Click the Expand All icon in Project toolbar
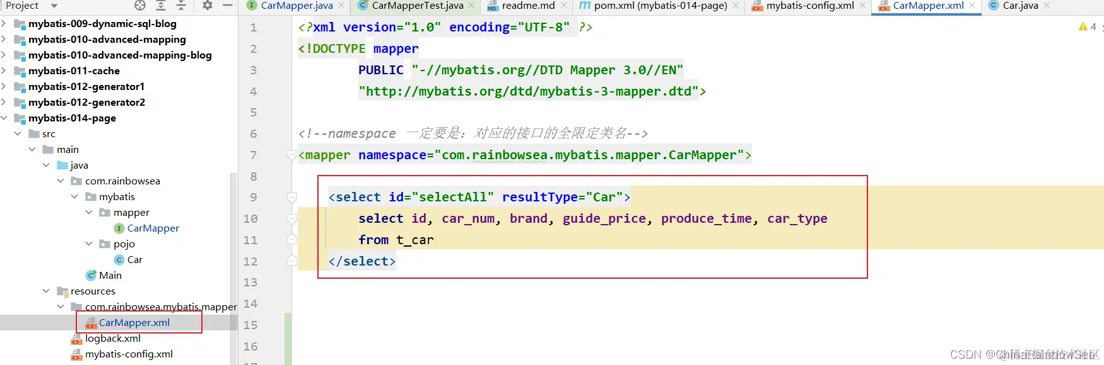Viewport: 1104px width, 365px height. point(161,6)
